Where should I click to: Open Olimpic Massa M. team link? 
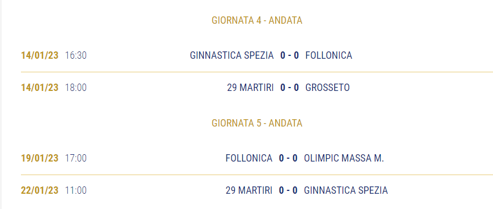(344, 158)
